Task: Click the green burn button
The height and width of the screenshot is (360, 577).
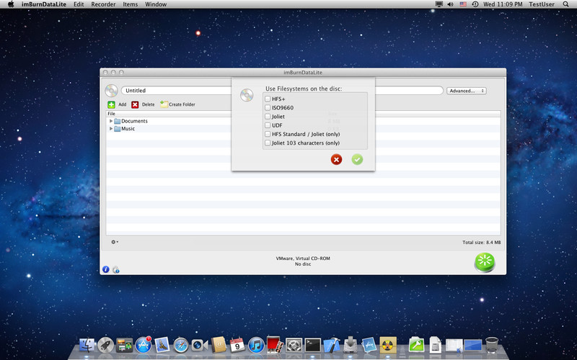Action: click(x=485, y=262)
